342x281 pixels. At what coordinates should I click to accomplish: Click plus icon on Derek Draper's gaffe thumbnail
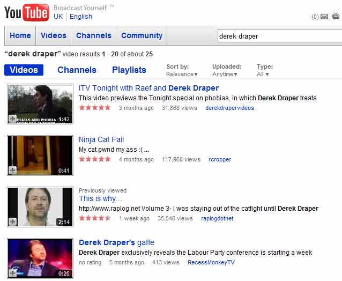point(13,273)
